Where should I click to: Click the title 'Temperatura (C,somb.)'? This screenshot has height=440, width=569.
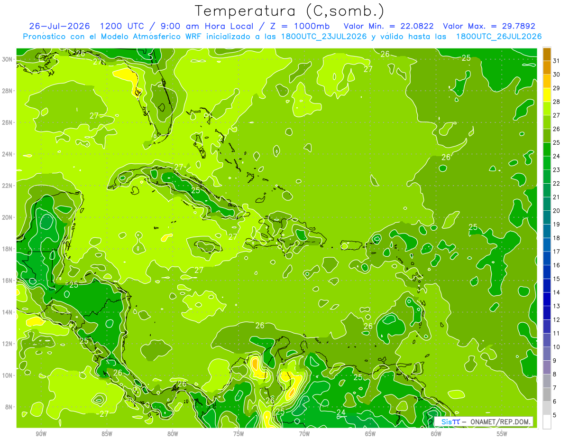click(x=290, y=11)
